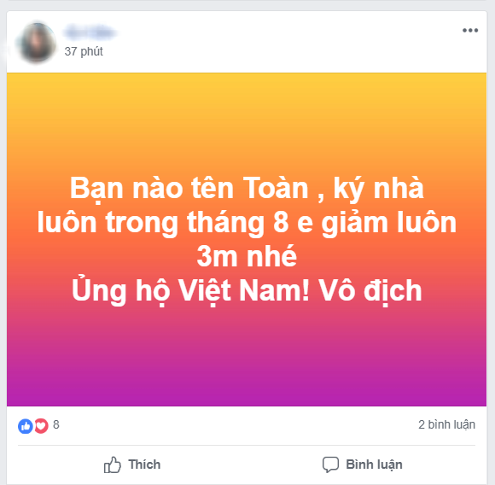This screenshot has width=495, height=485.
Task: Click the '3m nhé' text line
Action: click(x=247, y=256)
